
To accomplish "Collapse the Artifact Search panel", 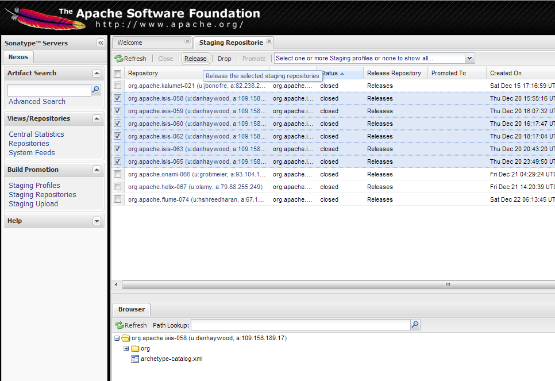I will (97, 74).
